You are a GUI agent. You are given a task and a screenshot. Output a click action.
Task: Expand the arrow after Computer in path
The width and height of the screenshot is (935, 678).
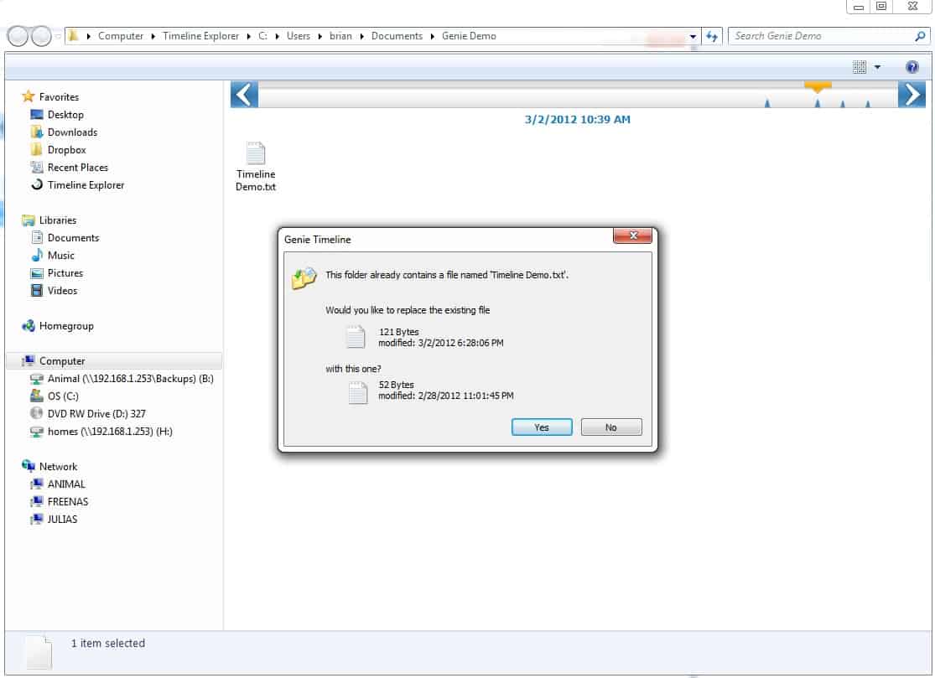tap(153, 36)
